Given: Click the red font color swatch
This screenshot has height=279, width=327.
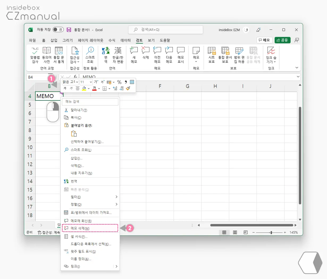Looking at the screenshot, I should click(x=94, y=88).
